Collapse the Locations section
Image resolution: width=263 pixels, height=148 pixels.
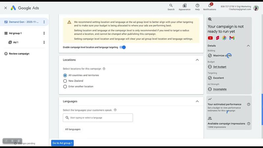coord(197,60)
